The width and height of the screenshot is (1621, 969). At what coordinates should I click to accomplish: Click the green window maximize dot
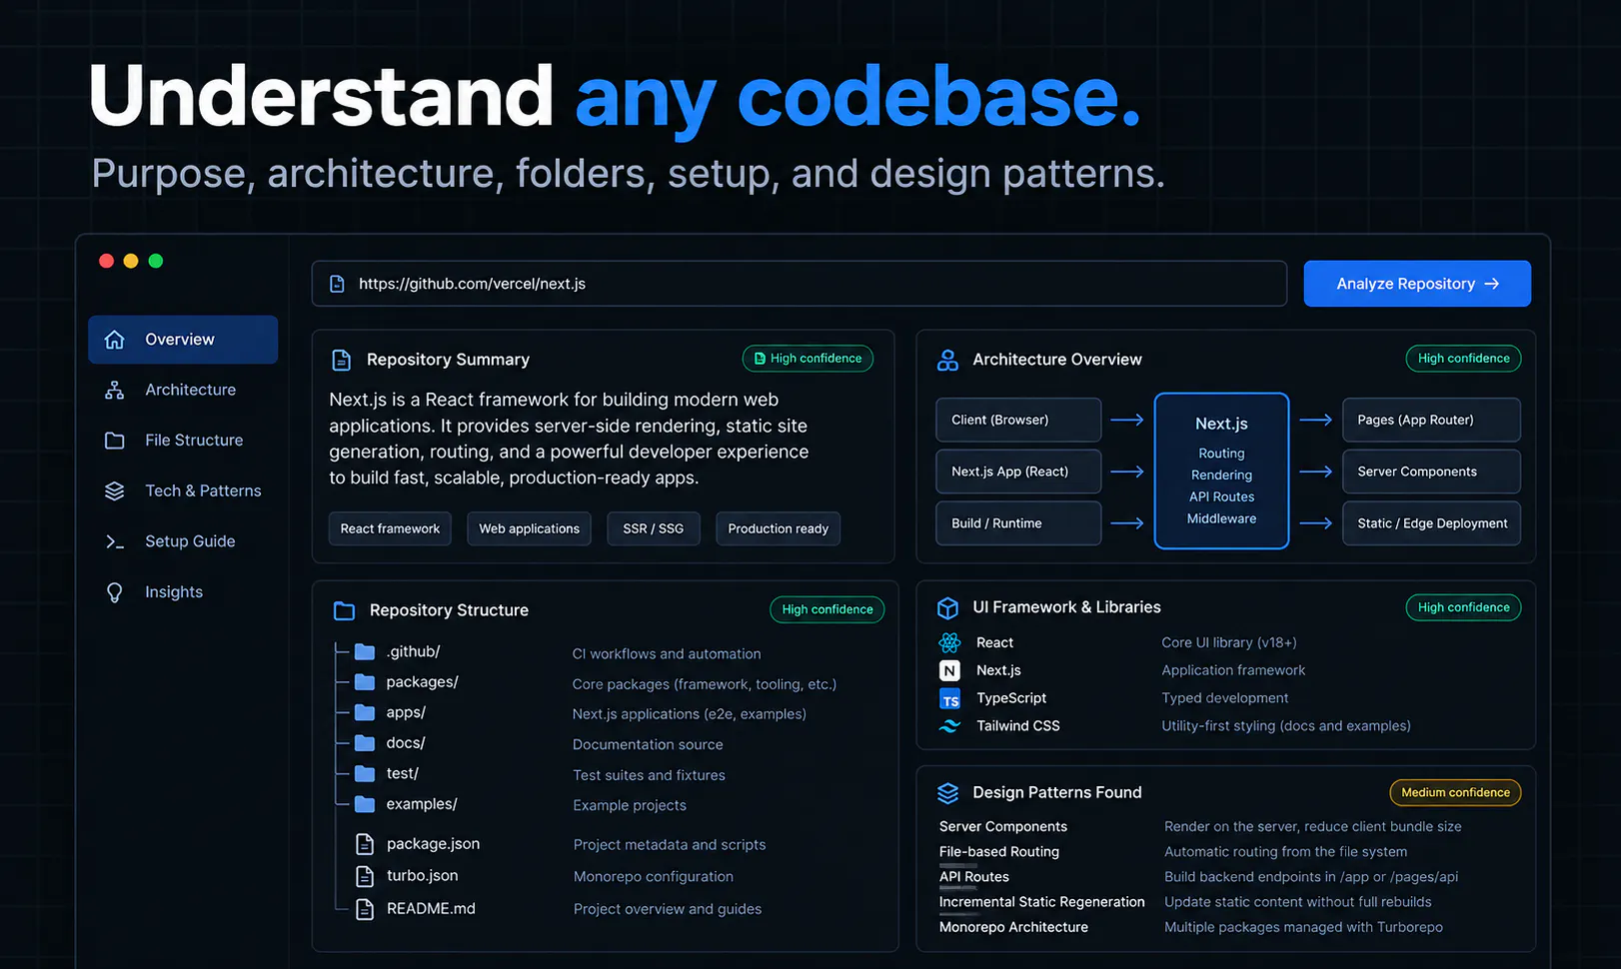[156, 261]
